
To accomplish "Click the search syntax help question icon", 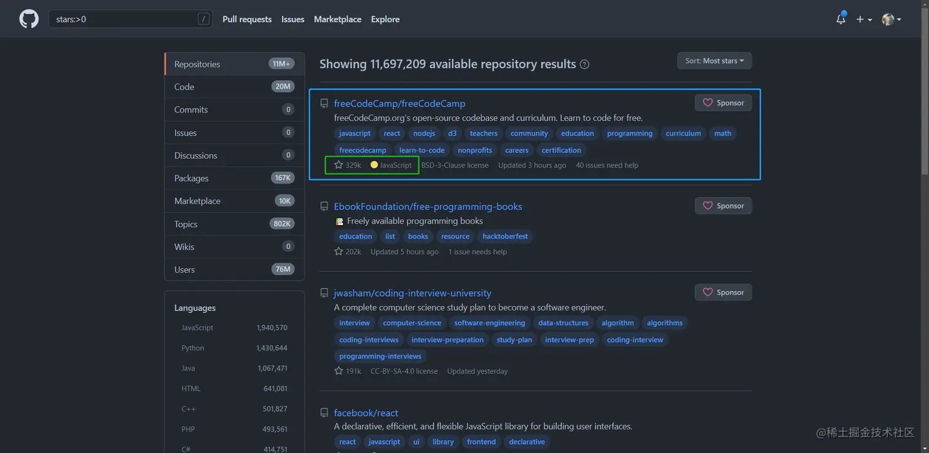I will [584, 64].
